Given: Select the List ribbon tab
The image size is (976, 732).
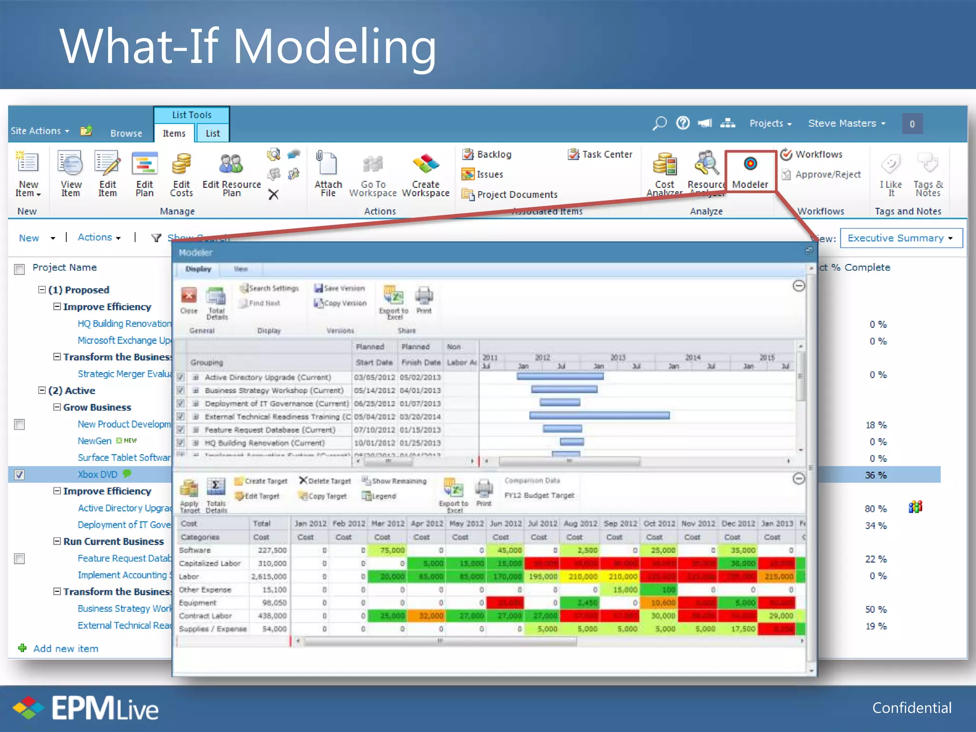Looking at the screenshot, I should [213, 133].
